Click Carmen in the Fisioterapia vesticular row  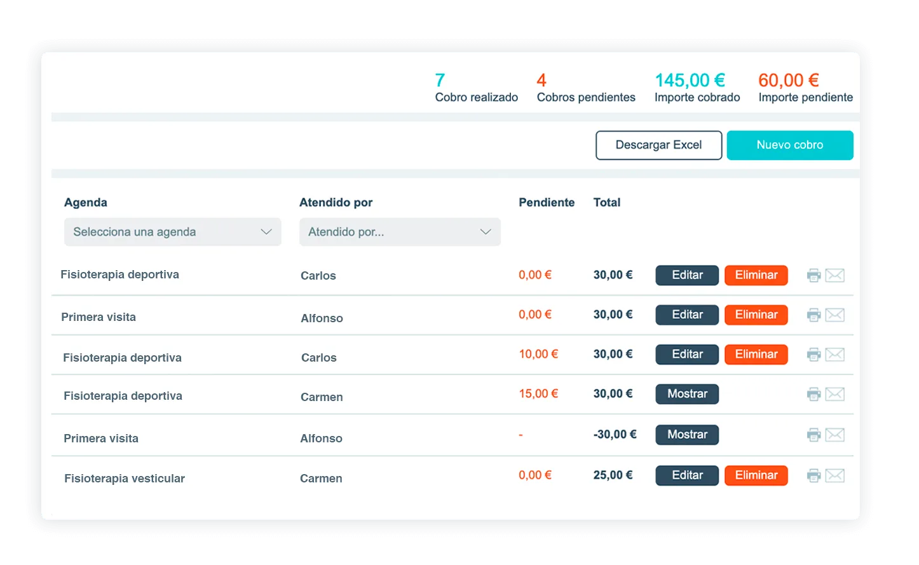pos(321,479)
